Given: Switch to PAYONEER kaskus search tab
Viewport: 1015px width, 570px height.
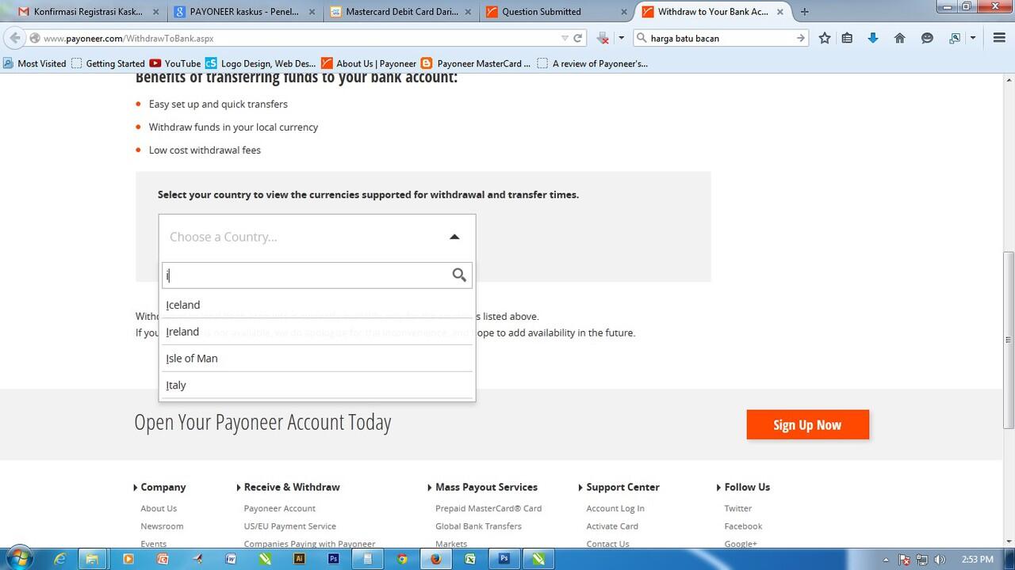Looking at the screenshot, I should click(243, 12).
